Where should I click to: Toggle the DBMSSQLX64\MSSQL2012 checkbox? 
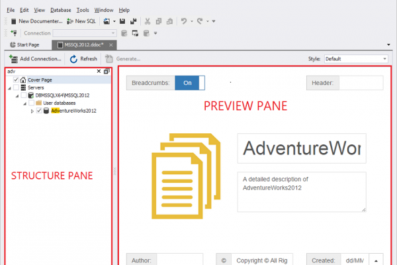coord(24,95)
